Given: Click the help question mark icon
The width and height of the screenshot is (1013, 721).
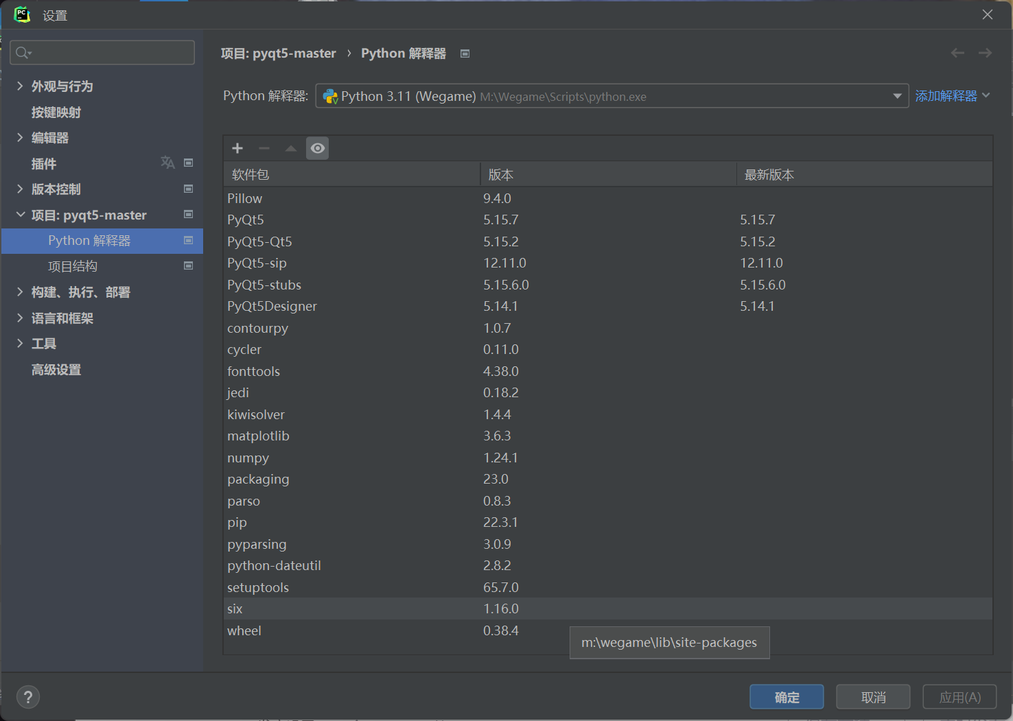Looking at the screenshot, I should (x=27, y=696).
